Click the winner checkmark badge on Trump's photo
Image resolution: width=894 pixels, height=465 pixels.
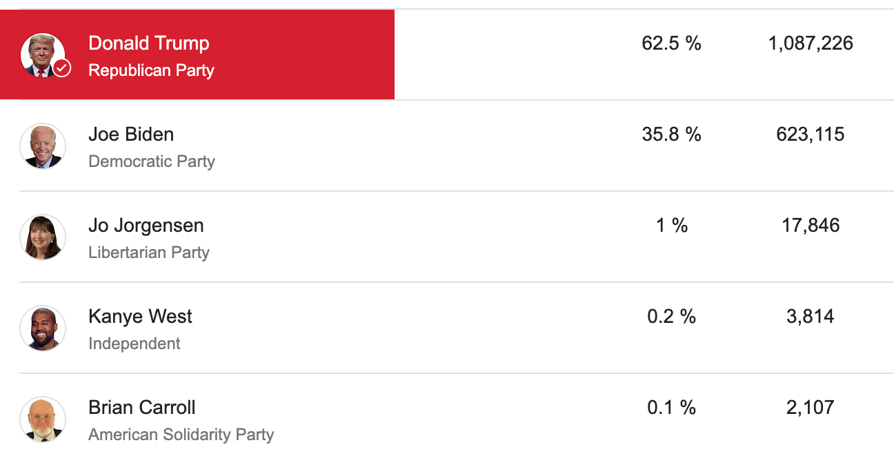coord(62,68)
